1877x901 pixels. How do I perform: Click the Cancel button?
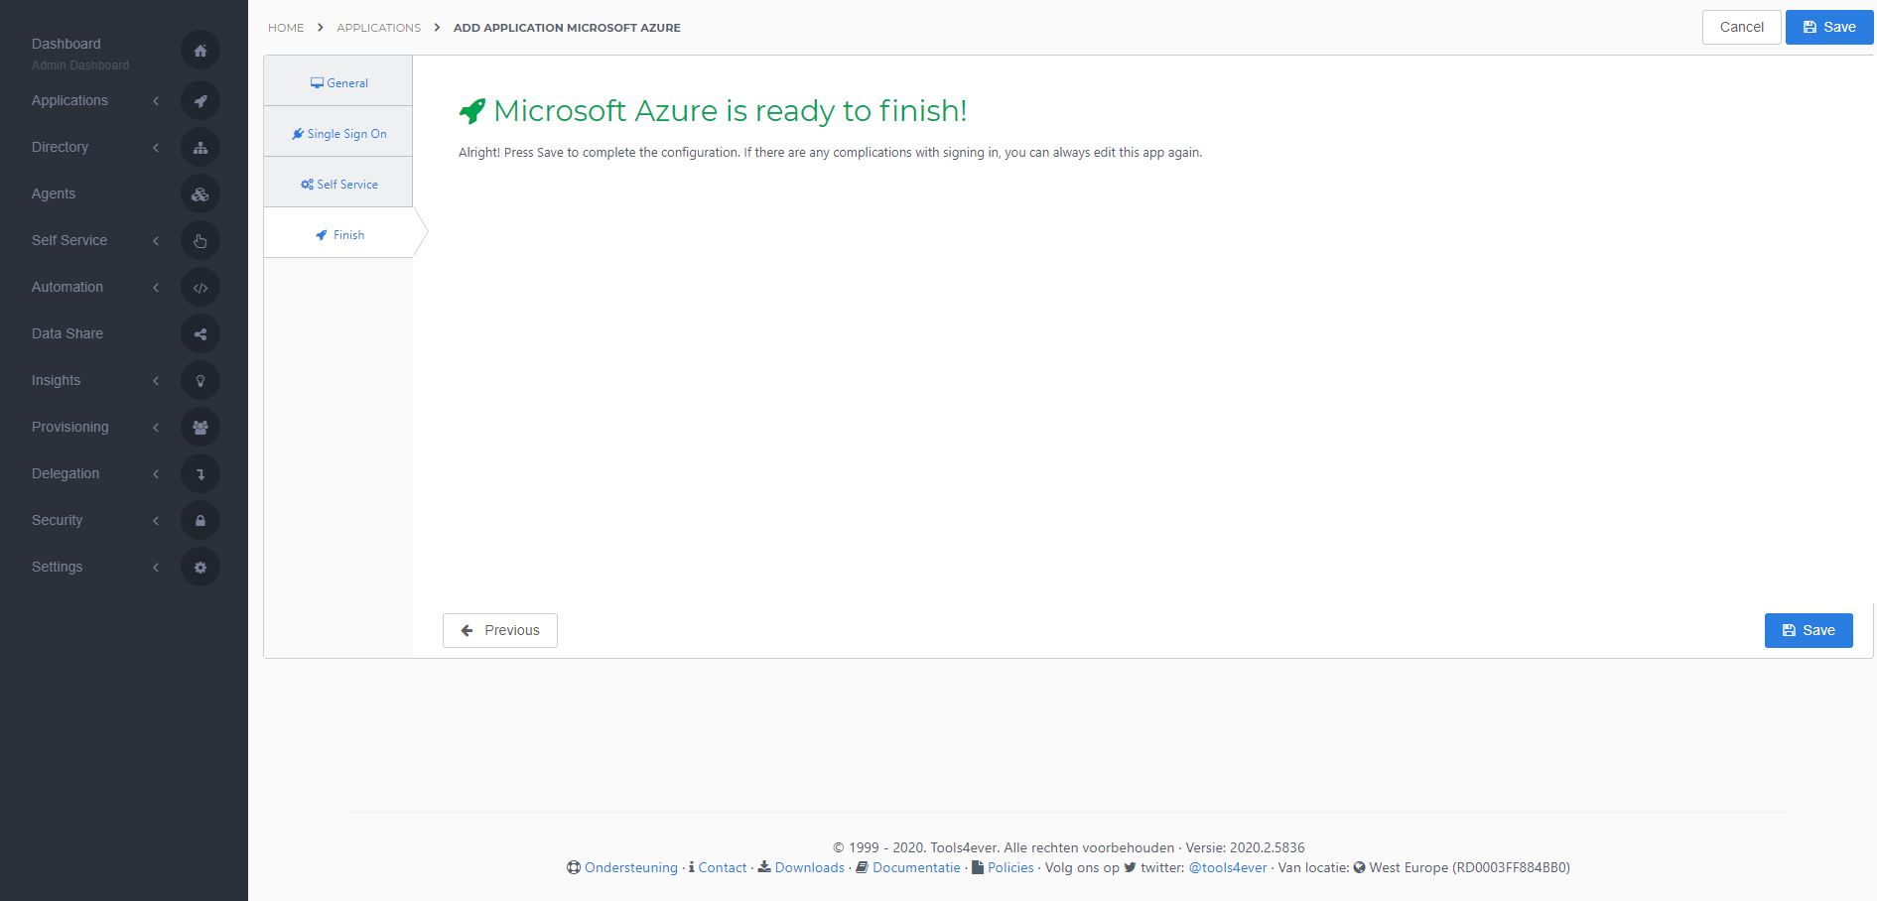[x=1742, y=27]
